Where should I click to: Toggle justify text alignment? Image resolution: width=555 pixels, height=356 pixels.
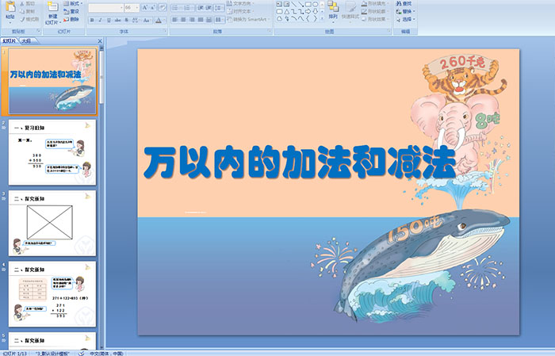click(x=201, y=20)
